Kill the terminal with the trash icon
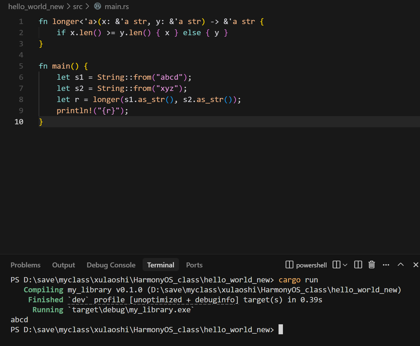Image resolution: width=420 pixels, height=346 pixels. click(x=372, y=265)
